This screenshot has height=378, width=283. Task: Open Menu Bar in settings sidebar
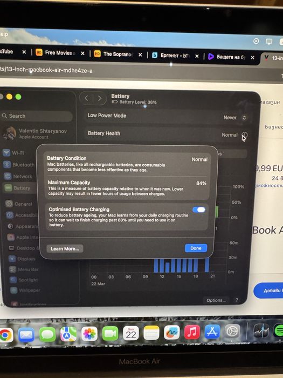point(24,269)
